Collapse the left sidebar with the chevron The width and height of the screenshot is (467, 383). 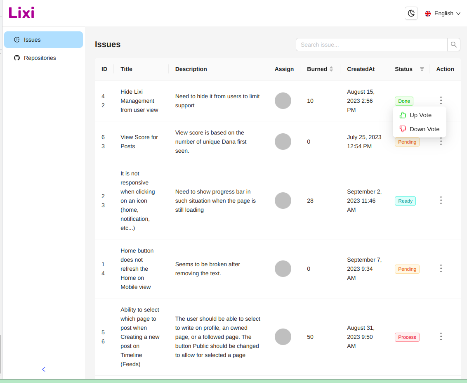43,369
